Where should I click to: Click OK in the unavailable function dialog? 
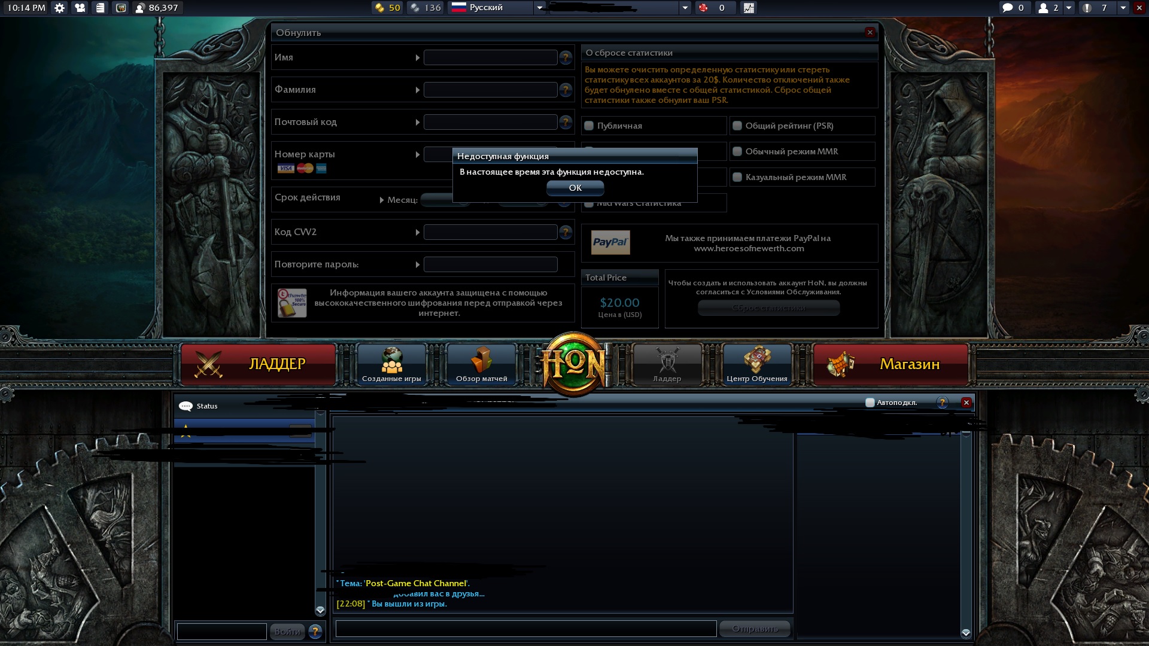[575, 188]
